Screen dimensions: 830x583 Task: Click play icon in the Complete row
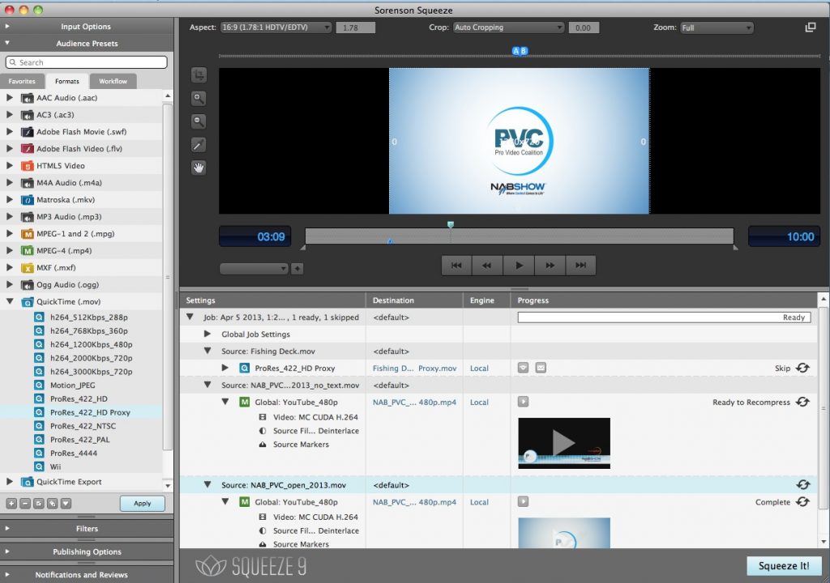523,501
